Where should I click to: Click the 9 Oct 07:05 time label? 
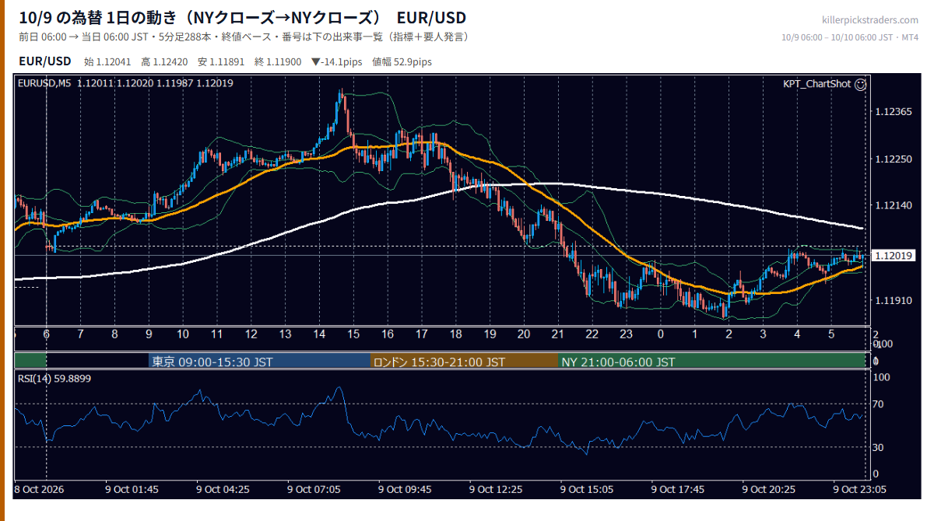tap(314, 490)
